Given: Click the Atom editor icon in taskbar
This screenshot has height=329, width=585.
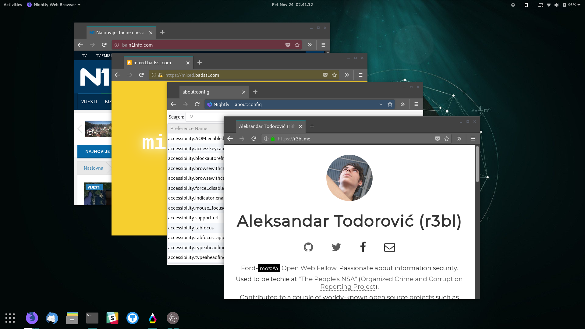Looking at the screenshot, I should (x=173, y=318).
